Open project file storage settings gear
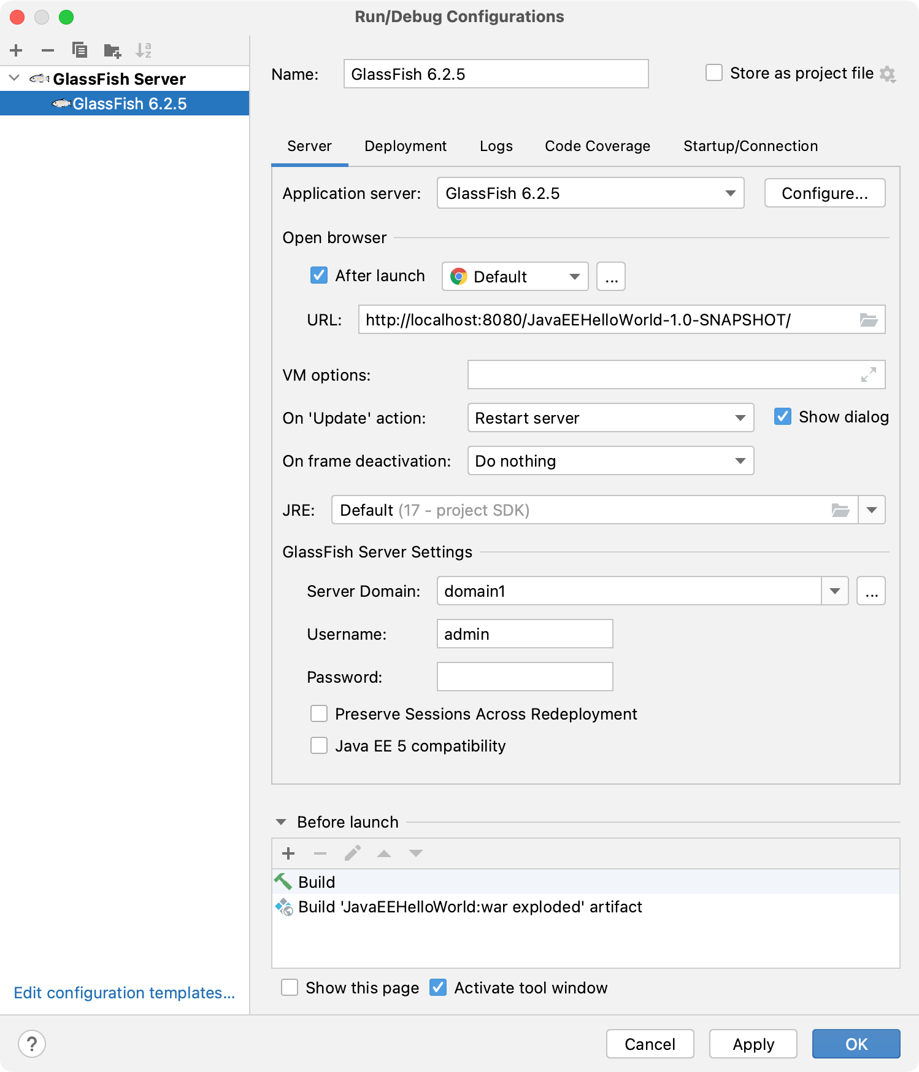The height and width of the screenshot is (1072, 919). [x=888, y=74]
